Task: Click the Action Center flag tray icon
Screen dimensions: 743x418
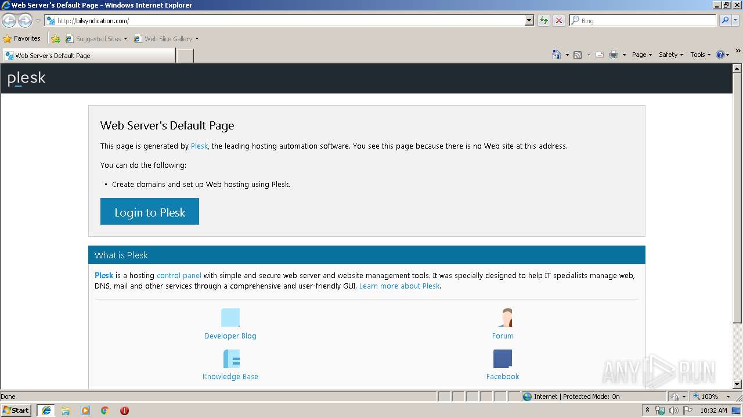Action: [x=687, y=410]
